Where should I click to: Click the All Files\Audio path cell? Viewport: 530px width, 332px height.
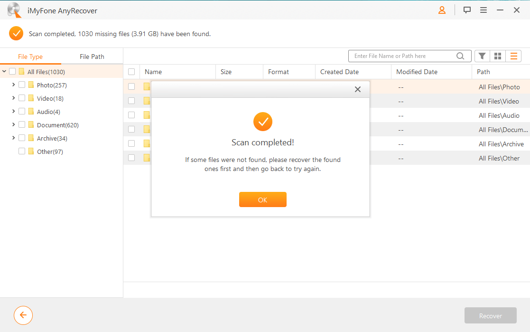coord(499,115)
